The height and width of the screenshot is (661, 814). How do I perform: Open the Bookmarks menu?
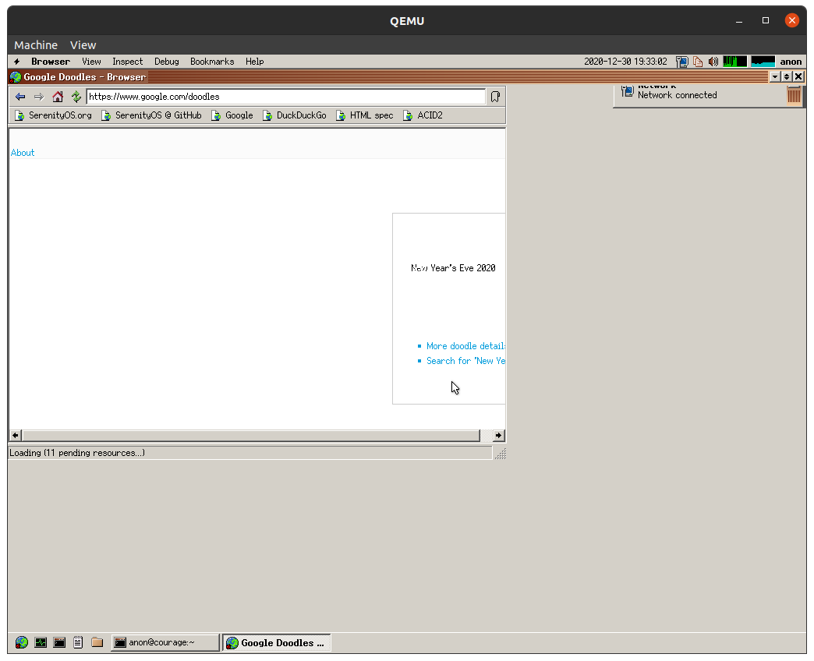click(x=212, y=61)
